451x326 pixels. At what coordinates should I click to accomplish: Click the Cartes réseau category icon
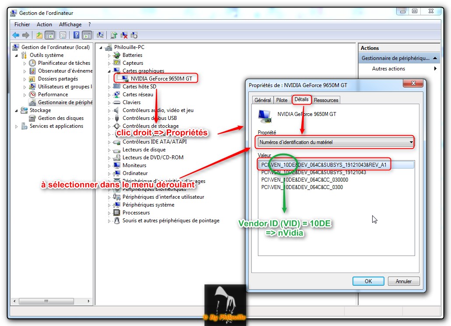pos(116,94)
